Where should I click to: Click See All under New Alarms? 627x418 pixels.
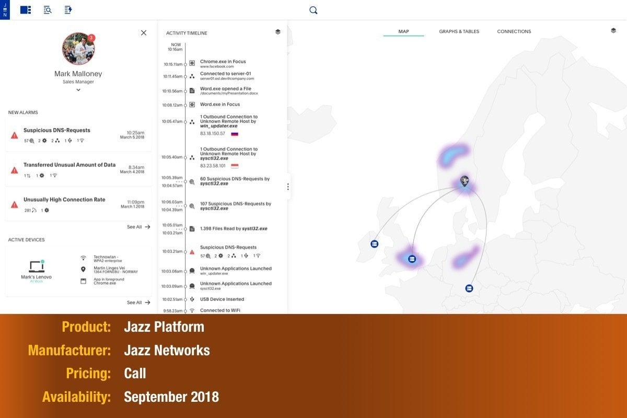point(138,227)
